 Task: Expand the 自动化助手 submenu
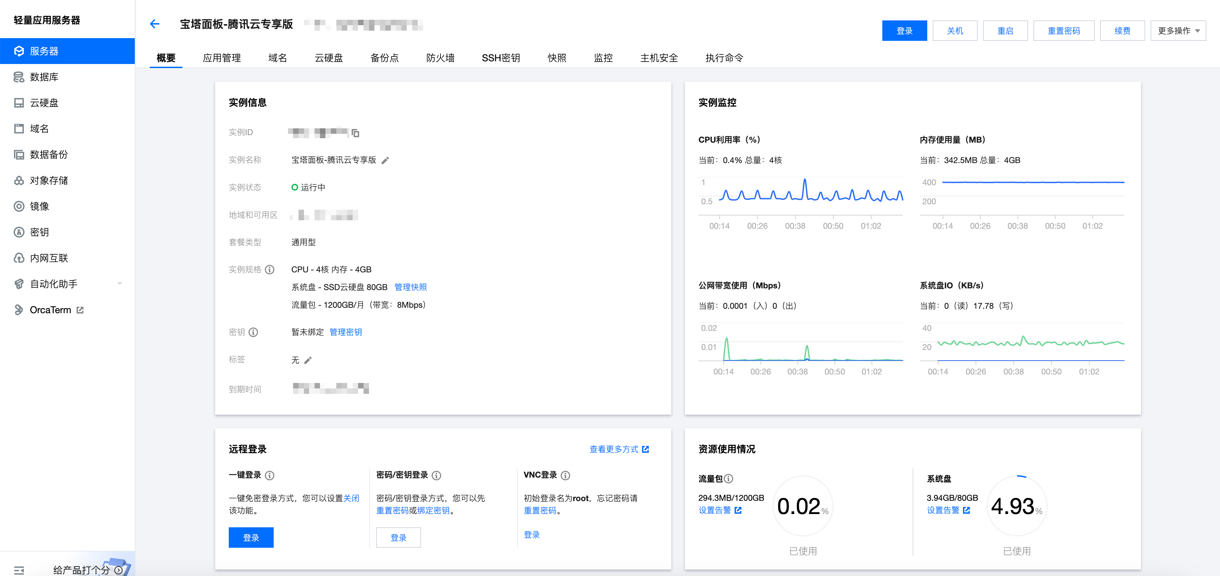tap(120, 284)
